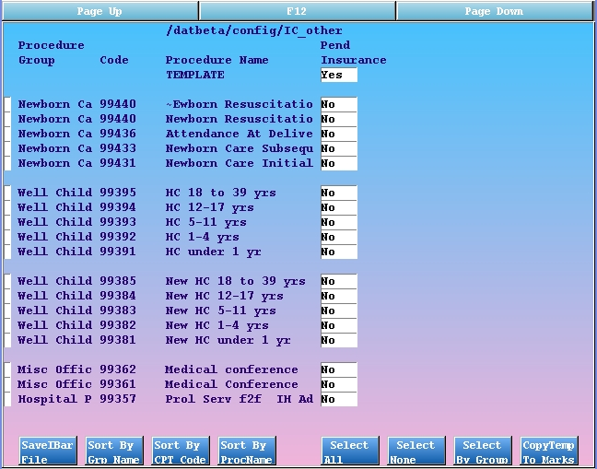Viewport: 597px width, 469px height.
Task: Edit Pend Insurance field for ~Ewborn Resuscitatio
Action: point(339,104)
